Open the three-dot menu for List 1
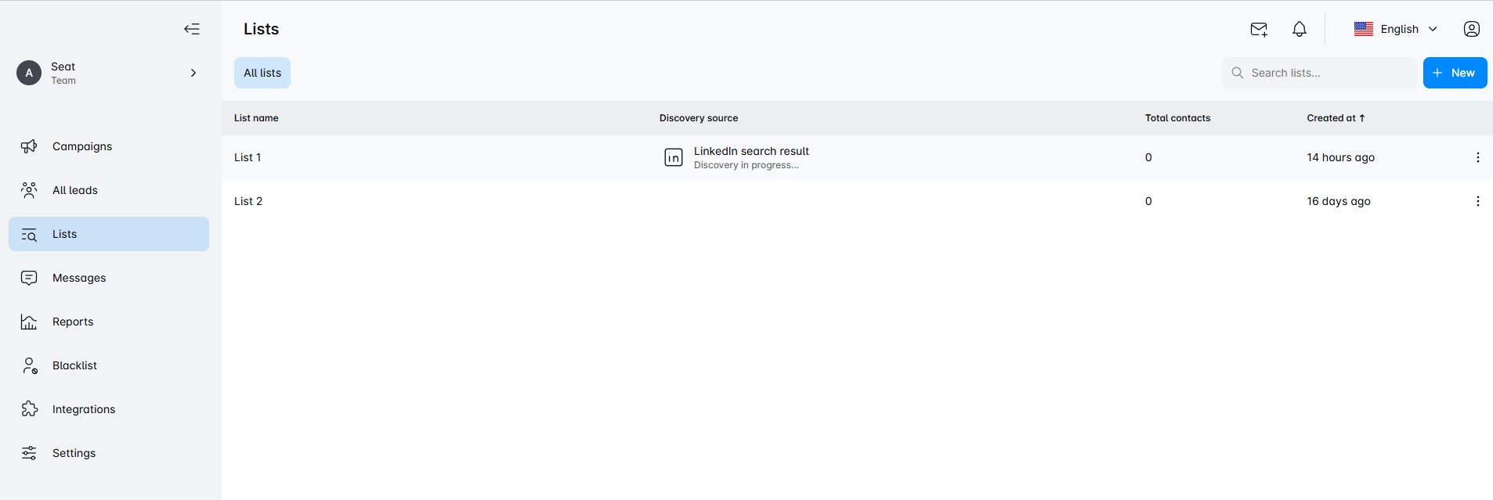The image size is (1493, 500). (1477, 157)
